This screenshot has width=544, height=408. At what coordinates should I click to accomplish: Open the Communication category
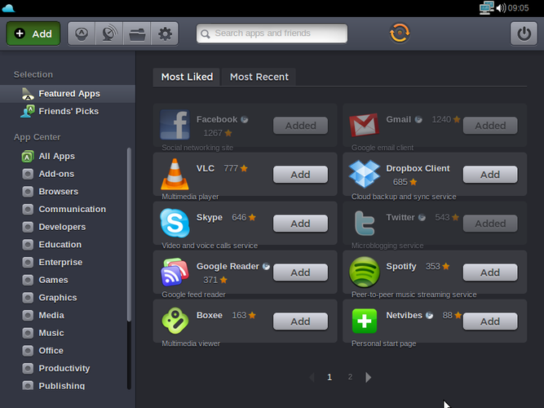[x=72, y=210]
